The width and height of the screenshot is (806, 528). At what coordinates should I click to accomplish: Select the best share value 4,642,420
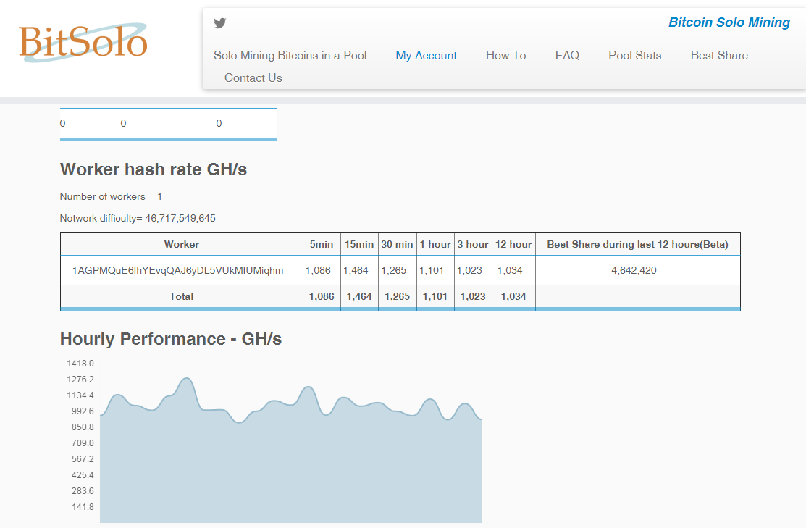coord(634,270)
